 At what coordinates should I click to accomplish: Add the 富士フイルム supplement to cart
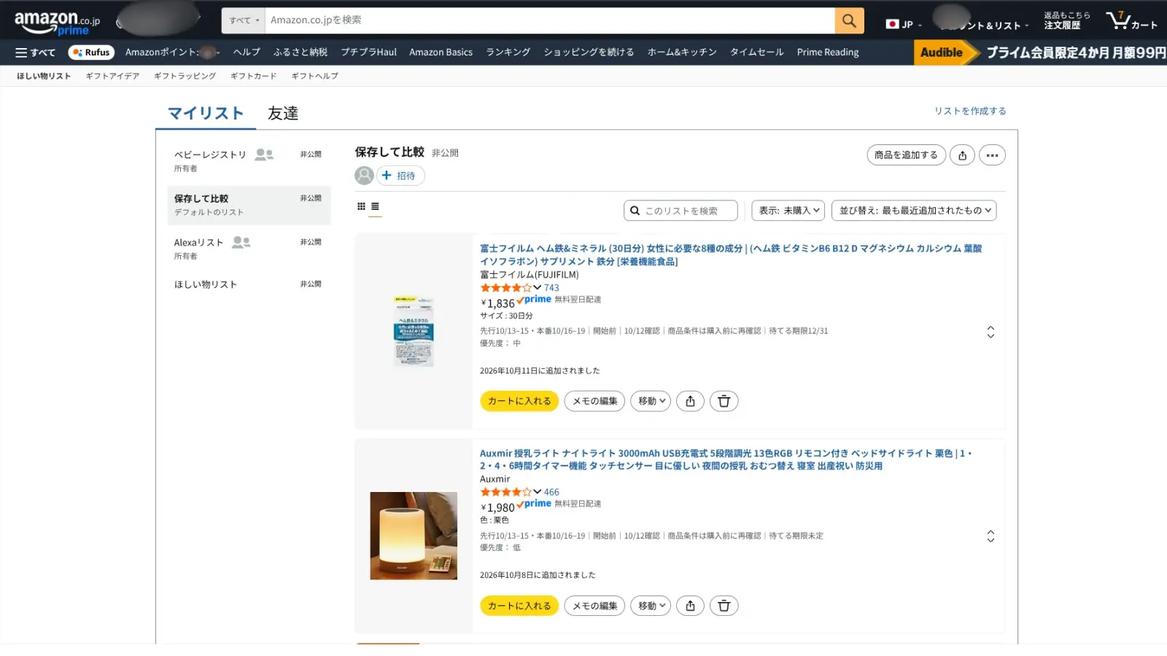[x=519, y=401]
